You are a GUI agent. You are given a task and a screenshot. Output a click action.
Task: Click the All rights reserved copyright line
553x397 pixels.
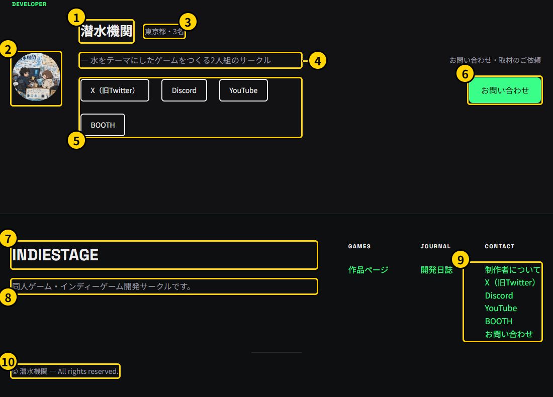click(65, 371)
